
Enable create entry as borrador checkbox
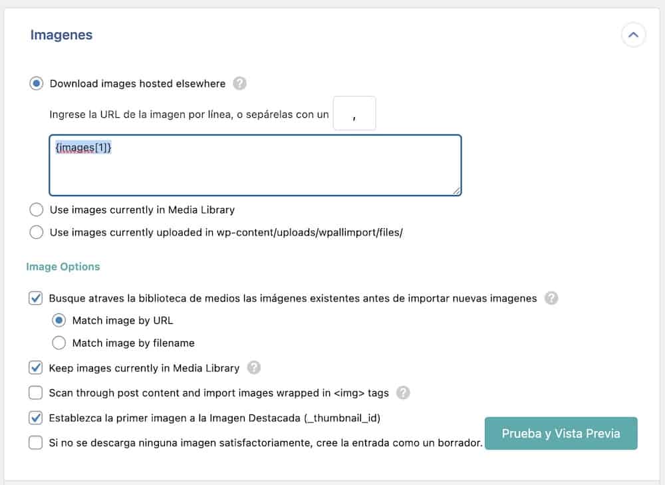(36, 442)
